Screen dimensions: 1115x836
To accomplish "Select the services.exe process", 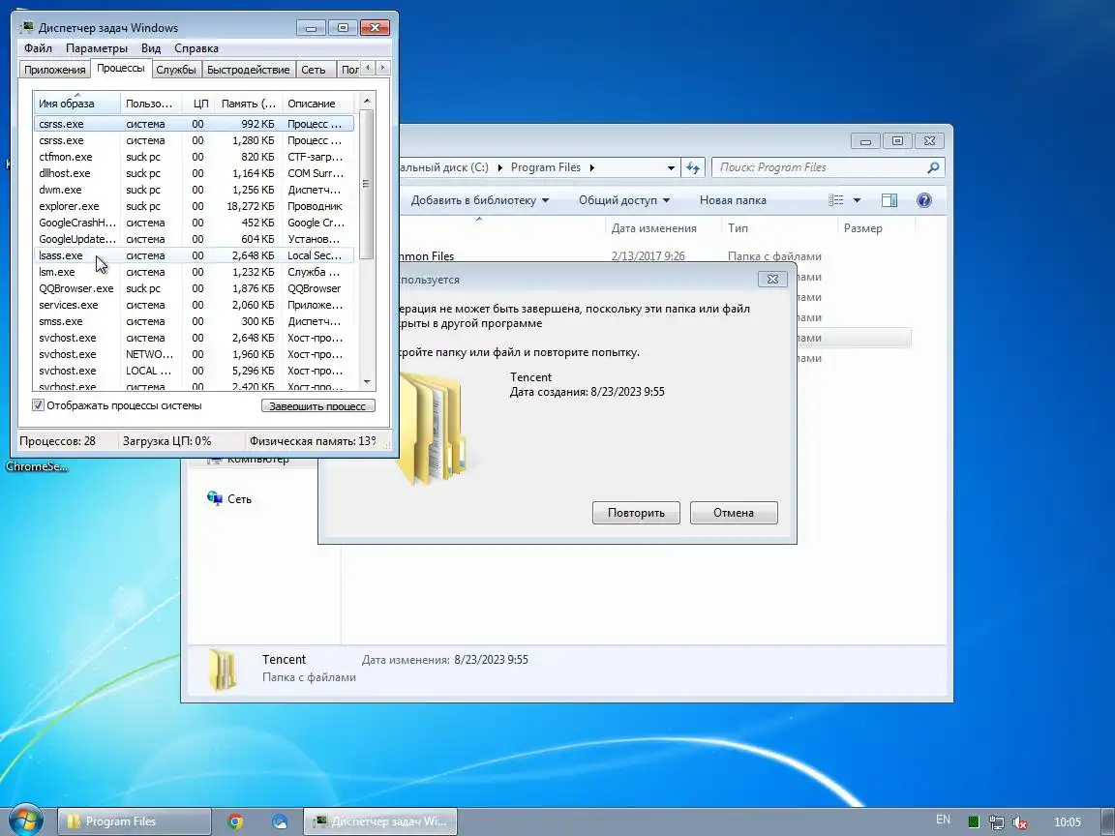I will coord(194,305).
